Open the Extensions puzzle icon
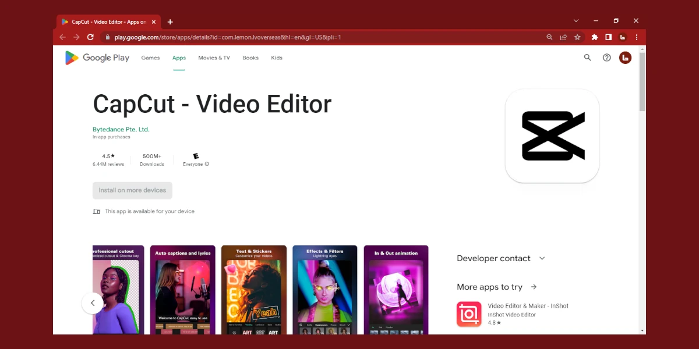 point(594,37)
